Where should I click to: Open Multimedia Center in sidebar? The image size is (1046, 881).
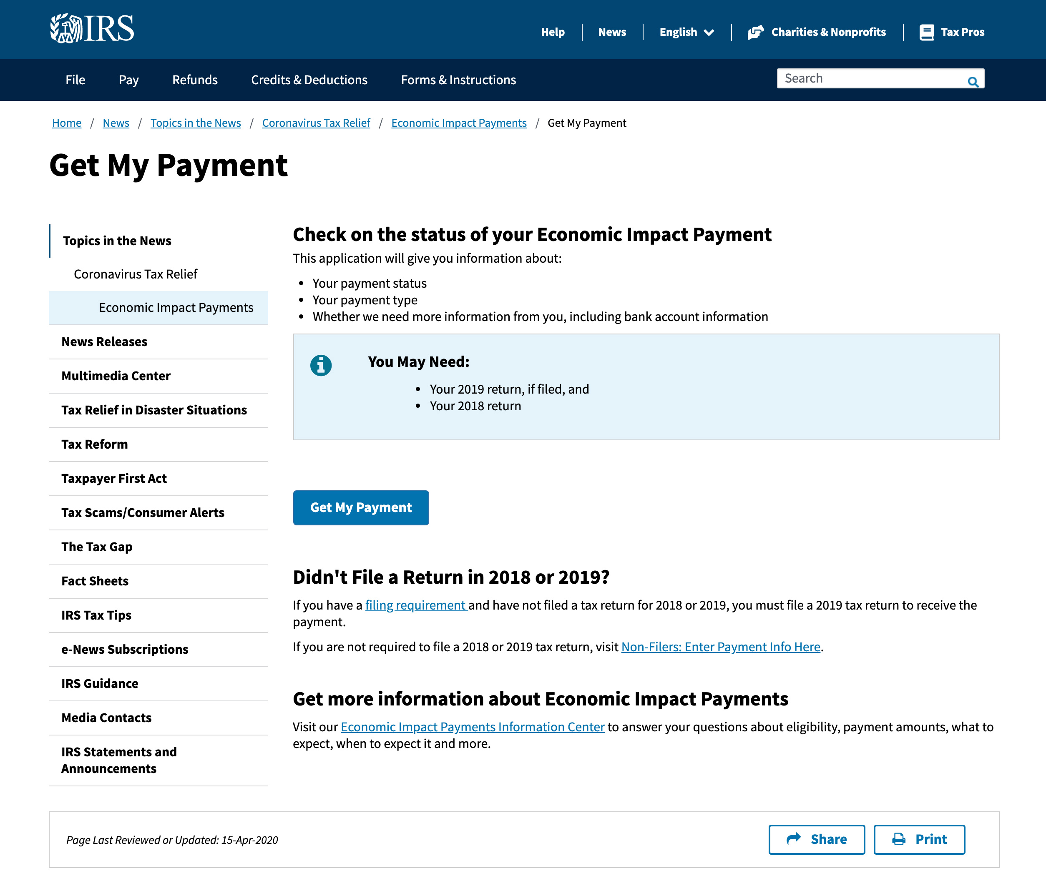tap(159, 376)
